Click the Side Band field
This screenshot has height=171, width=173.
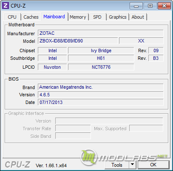tap(73, 136)
